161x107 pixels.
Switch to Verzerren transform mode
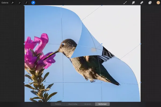87,104
